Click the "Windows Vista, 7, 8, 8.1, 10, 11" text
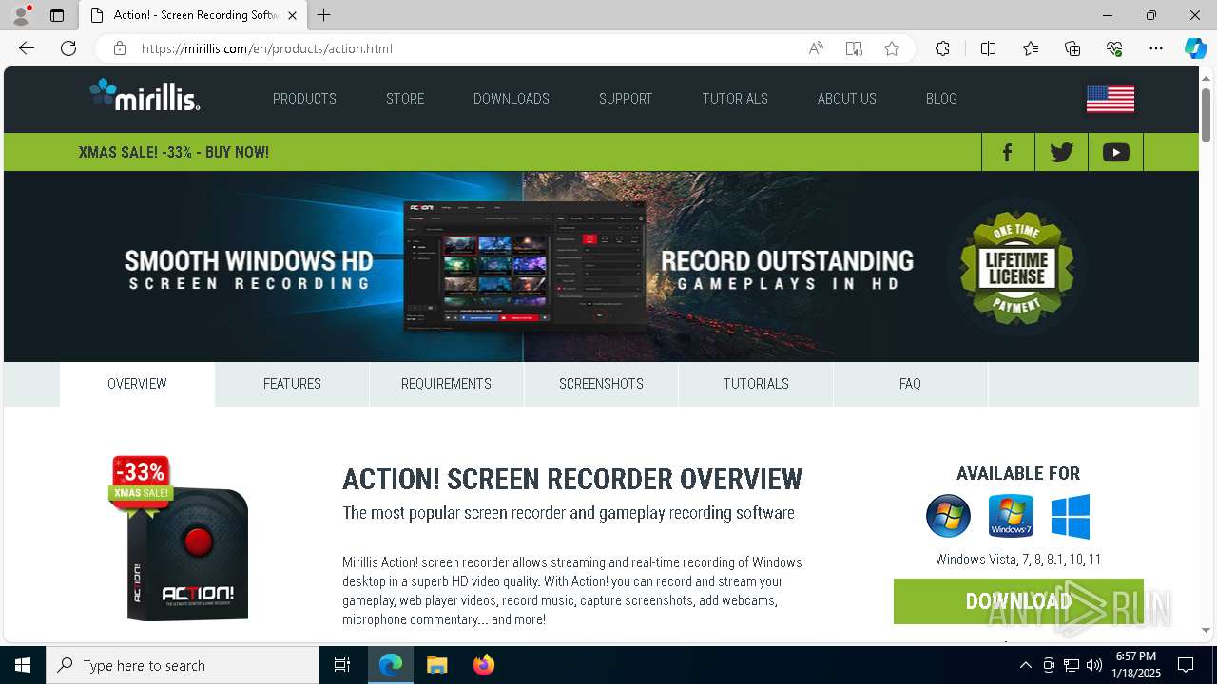 [1018, 560]
